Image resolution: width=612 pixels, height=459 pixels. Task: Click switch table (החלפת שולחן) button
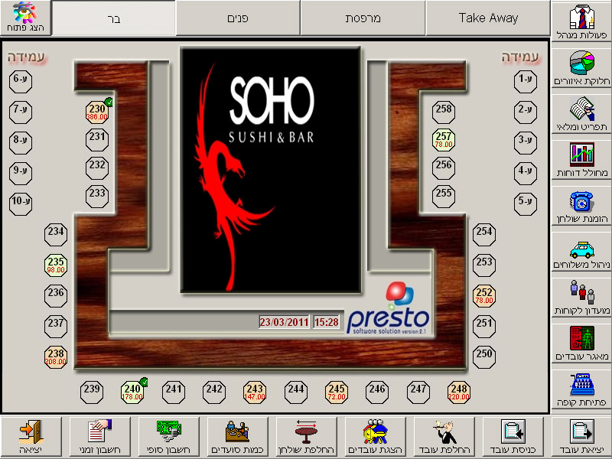[x=307, y=437]
